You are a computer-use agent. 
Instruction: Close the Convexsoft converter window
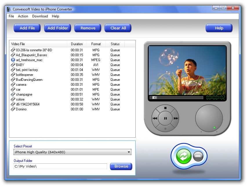tap(233, 8)
